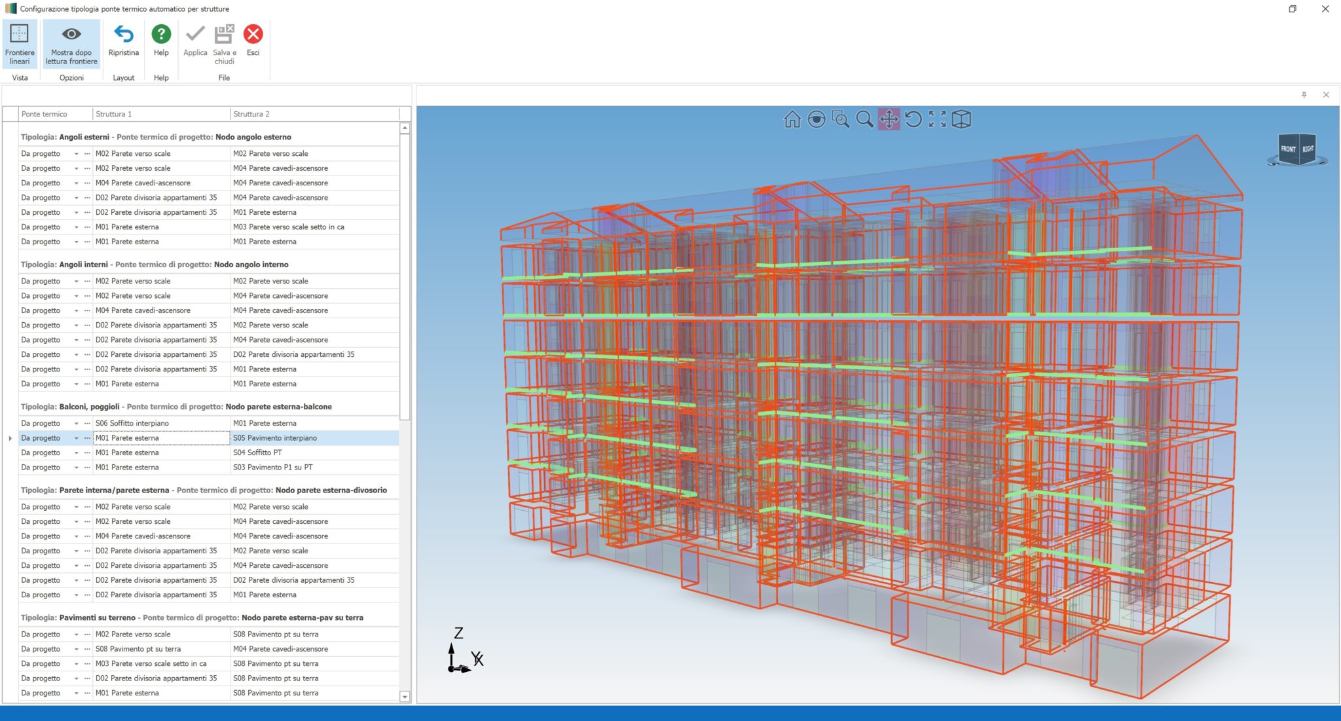Click the home view icon in 3D viewer
This screenshot has height=721, width=1341.
pos(792,119)
